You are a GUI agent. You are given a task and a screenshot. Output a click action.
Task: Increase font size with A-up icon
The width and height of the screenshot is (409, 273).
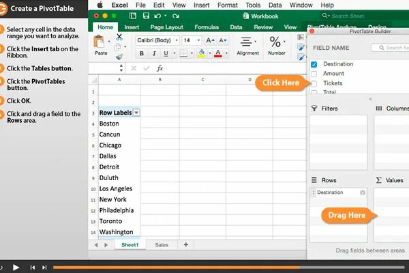click(210, 40)
